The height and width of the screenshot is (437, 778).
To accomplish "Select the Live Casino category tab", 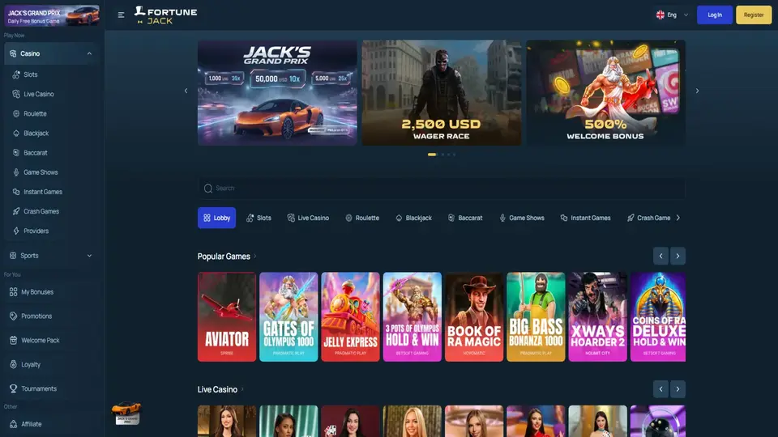I will click(x=308, y=218).
